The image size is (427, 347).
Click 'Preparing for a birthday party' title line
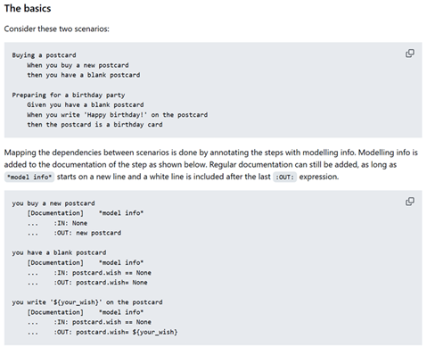69,95
